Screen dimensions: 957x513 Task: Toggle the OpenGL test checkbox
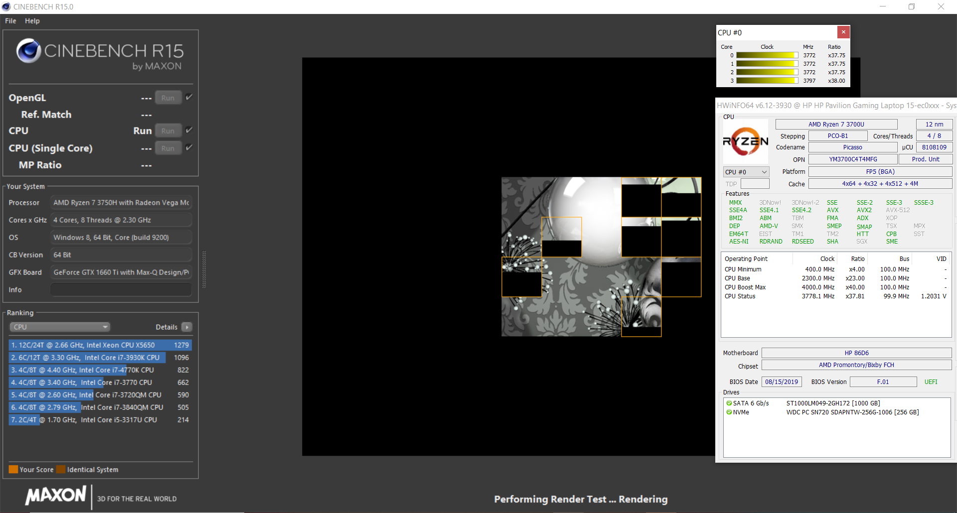click(x=189, y=97)
